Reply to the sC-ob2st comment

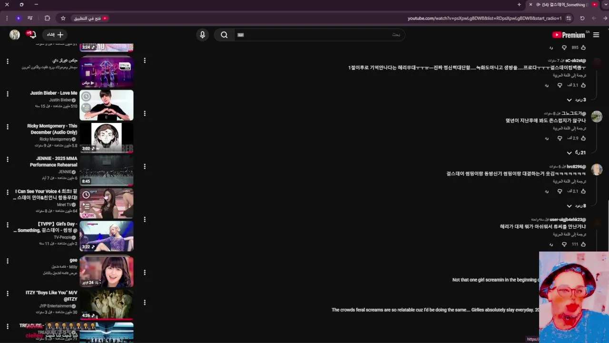(547, 85)
